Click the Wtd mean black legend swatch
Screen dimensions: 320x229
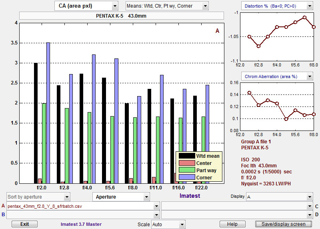coord(187,156)
